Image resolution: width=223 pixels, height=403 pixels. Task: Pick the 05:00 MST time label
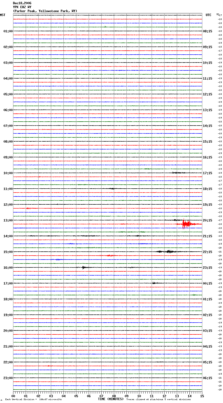point(8,94)
